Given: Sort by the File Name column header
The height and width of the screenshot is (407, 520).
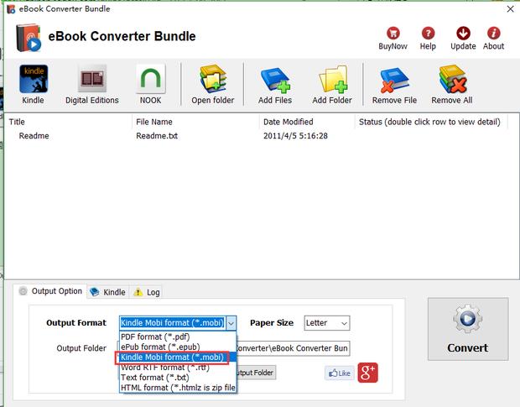Looking at the screenshot, I should pyautogui.click(x=195, y=122).
